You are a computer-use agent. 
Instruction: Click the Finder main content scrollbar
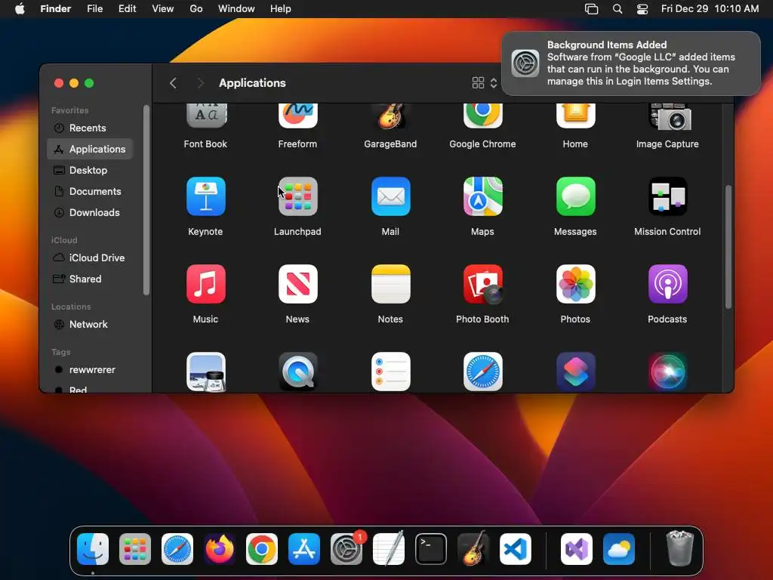point(728,247)
